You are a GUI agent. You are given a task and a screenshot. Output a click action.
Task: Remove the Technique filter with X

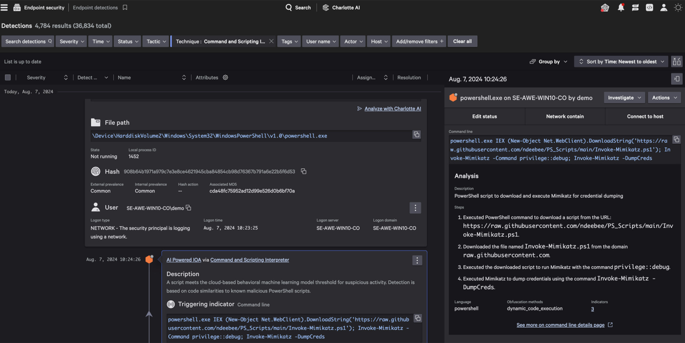(x=271, y=41)
